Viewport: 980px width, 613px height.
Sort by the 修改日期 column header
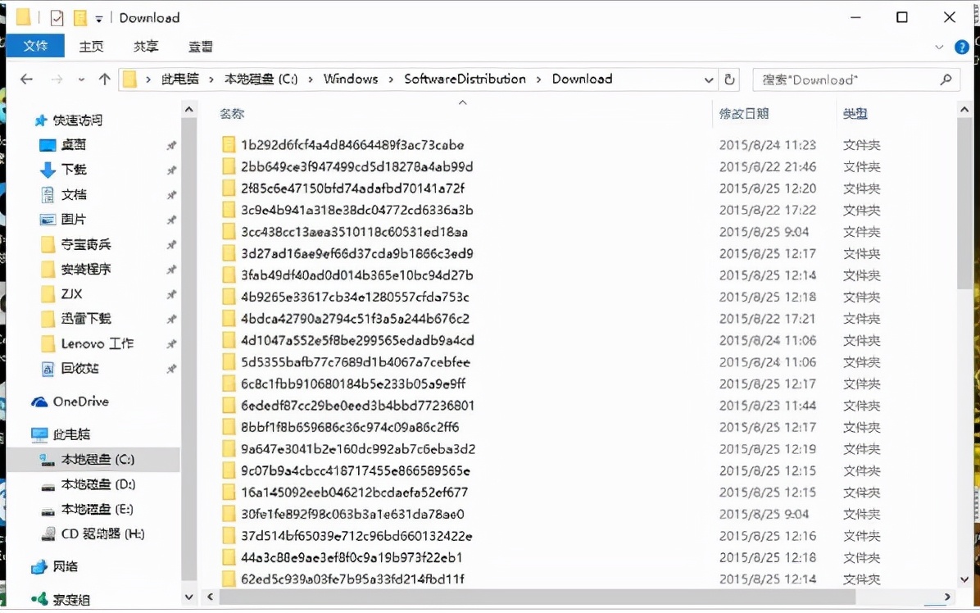744,114
